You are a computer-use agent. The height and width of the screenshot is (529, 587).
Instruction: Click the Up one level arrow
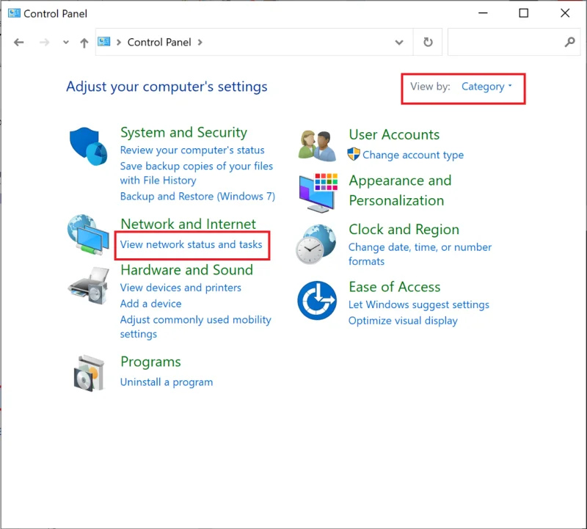point(84,43)
